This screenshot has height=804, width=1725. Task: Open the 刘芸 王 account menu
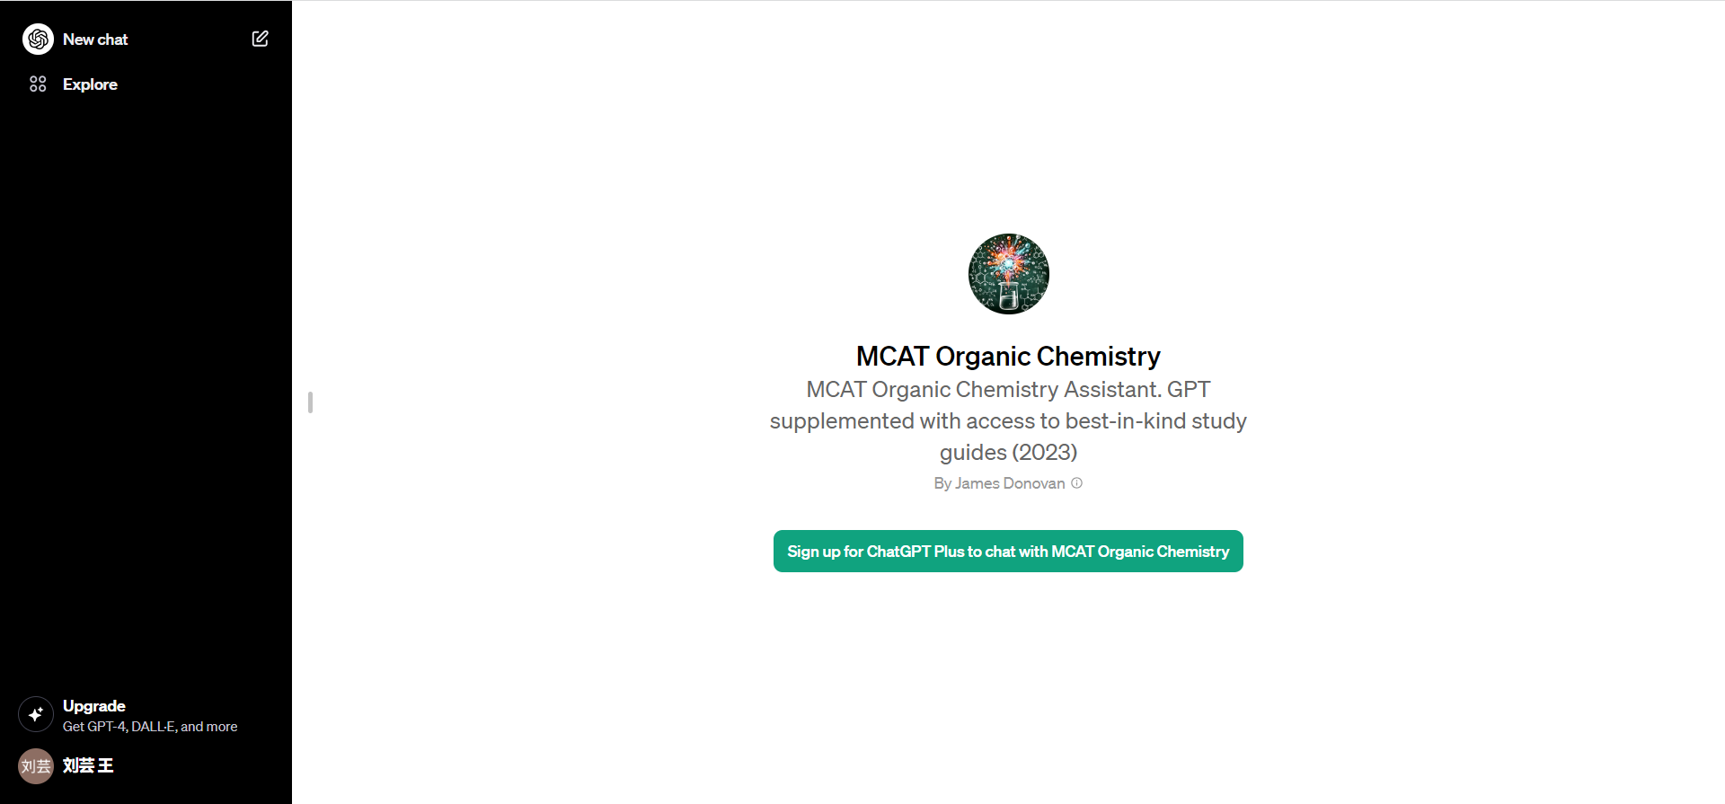[88, 766]
